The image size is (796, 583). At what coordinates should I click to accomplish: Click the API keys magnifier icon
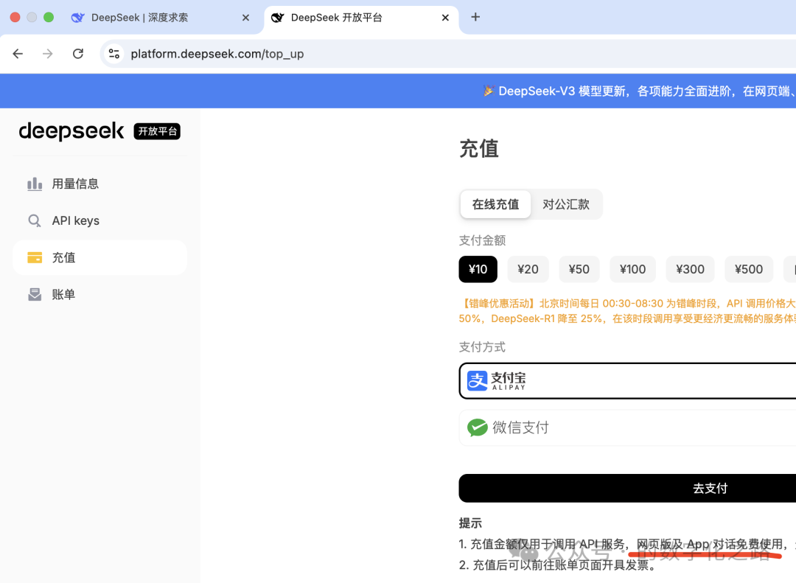[35, 221]
